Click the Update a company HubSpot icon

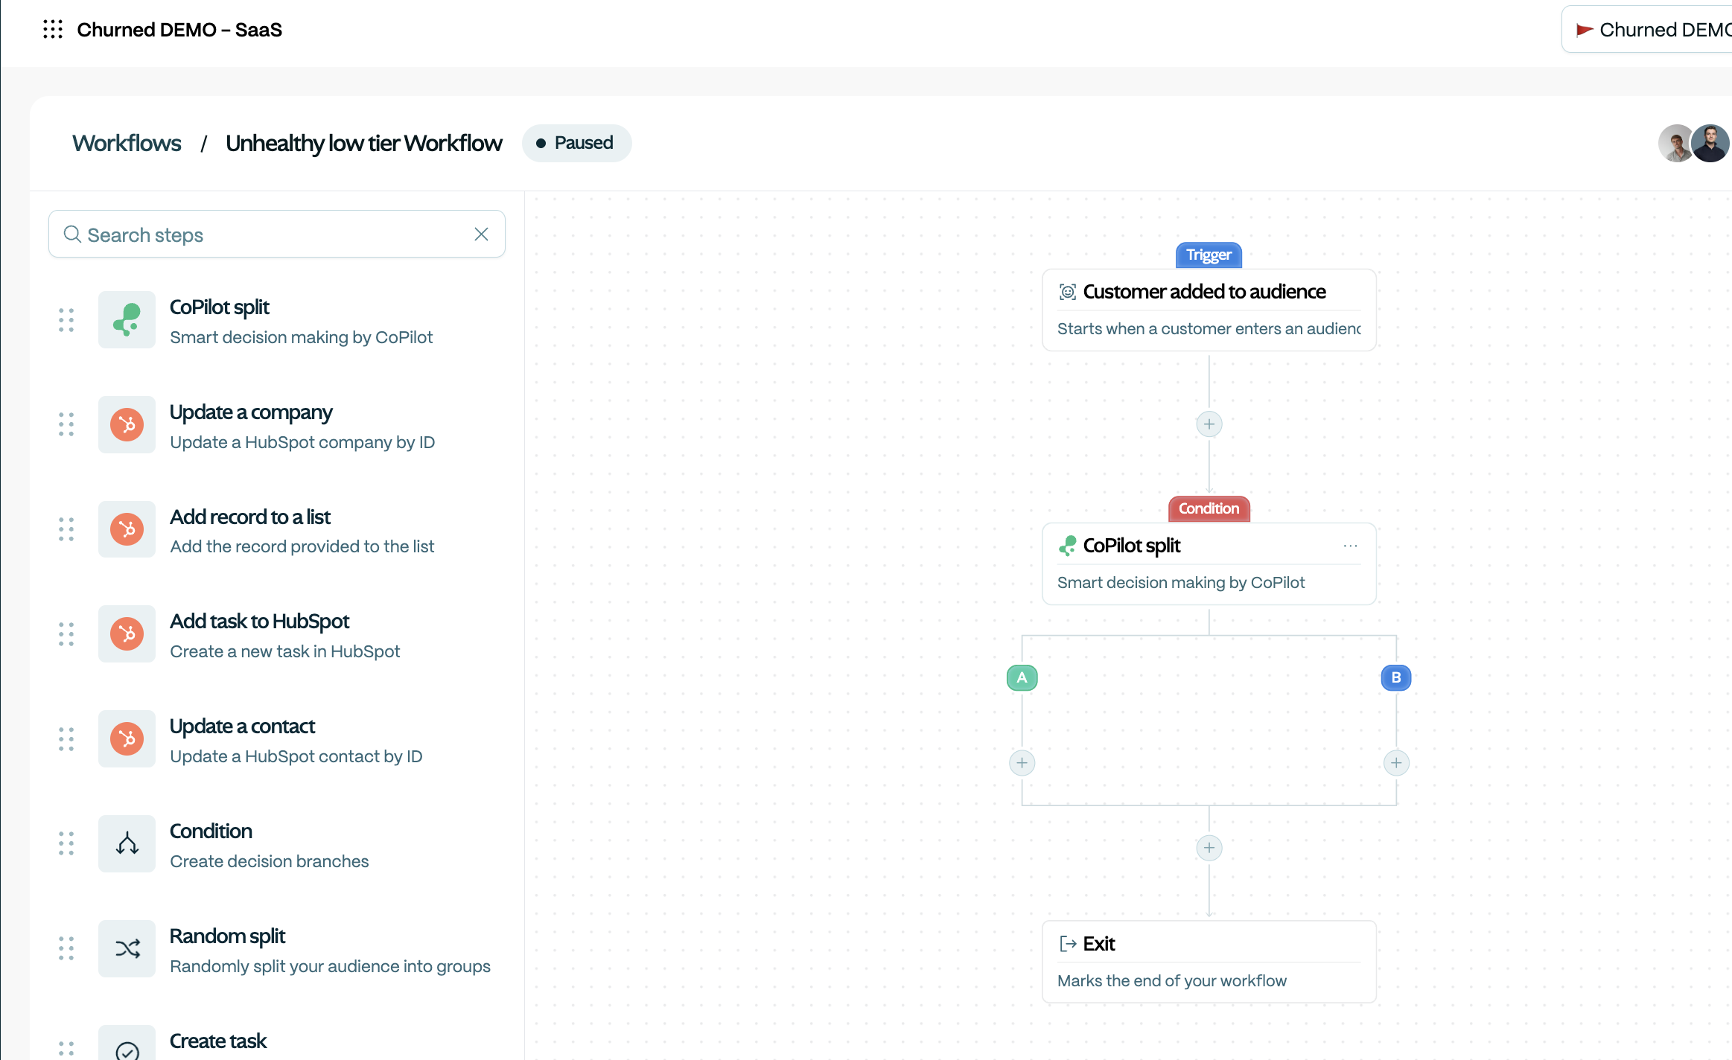pos(127,425)
